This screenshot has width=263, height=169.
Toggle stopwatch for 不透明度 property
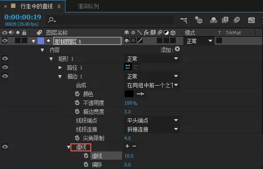coord(77,102)
